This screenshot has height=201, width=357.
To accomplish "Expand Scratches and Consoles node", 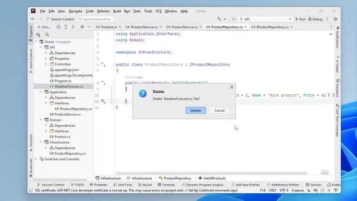I will point(36,159).
